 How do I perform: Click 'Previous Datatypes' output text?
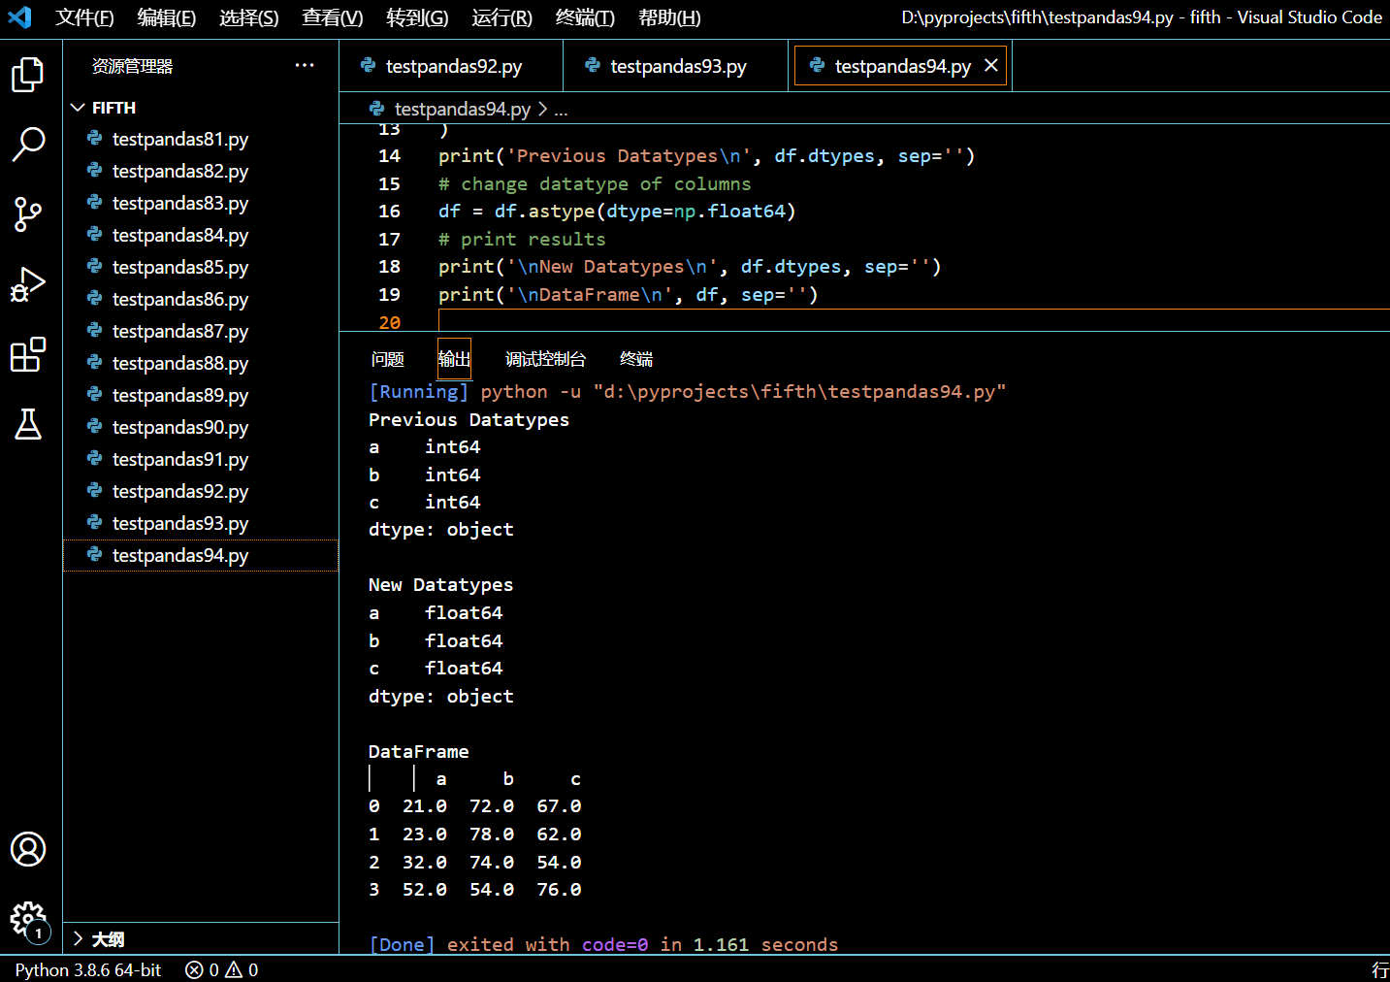coord(469,419)
